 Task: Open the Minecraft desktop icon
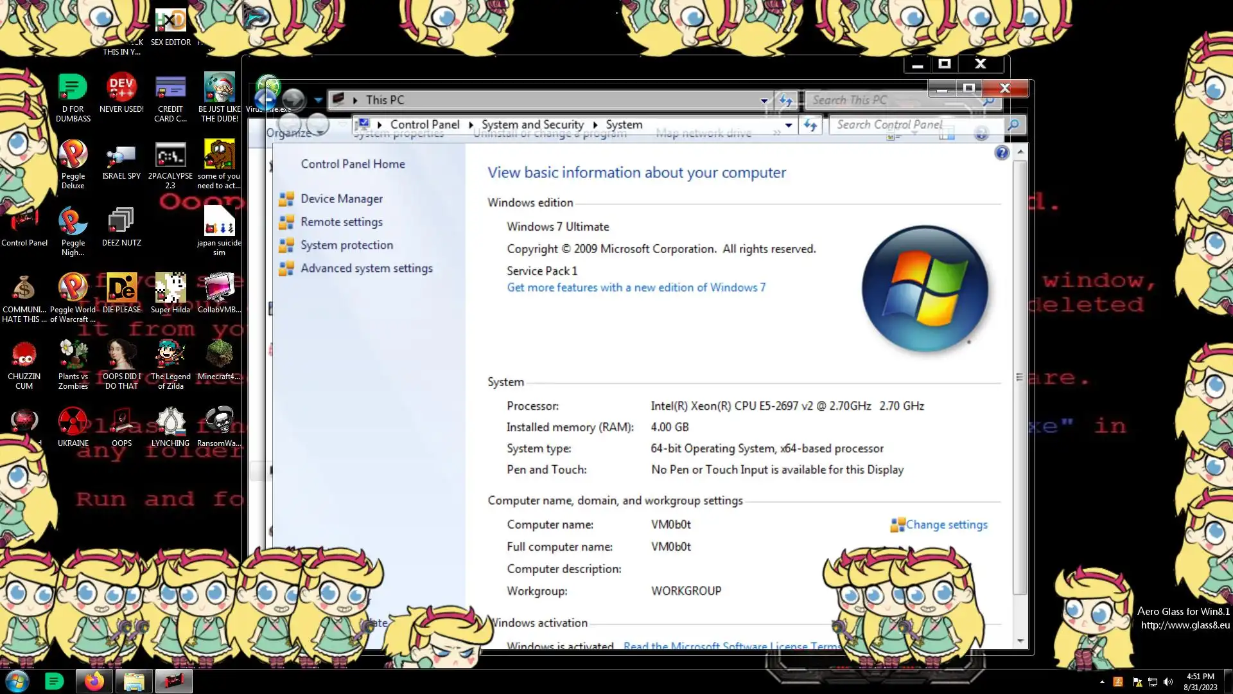tap(219, 357)
